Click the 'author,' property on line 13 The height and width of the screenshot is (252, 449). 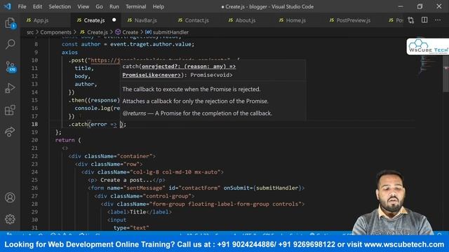tap(86, 84)
